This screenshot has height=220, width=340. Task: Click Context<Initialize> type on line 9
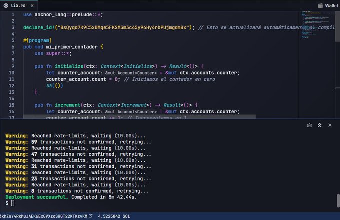(x=129, y=66)
